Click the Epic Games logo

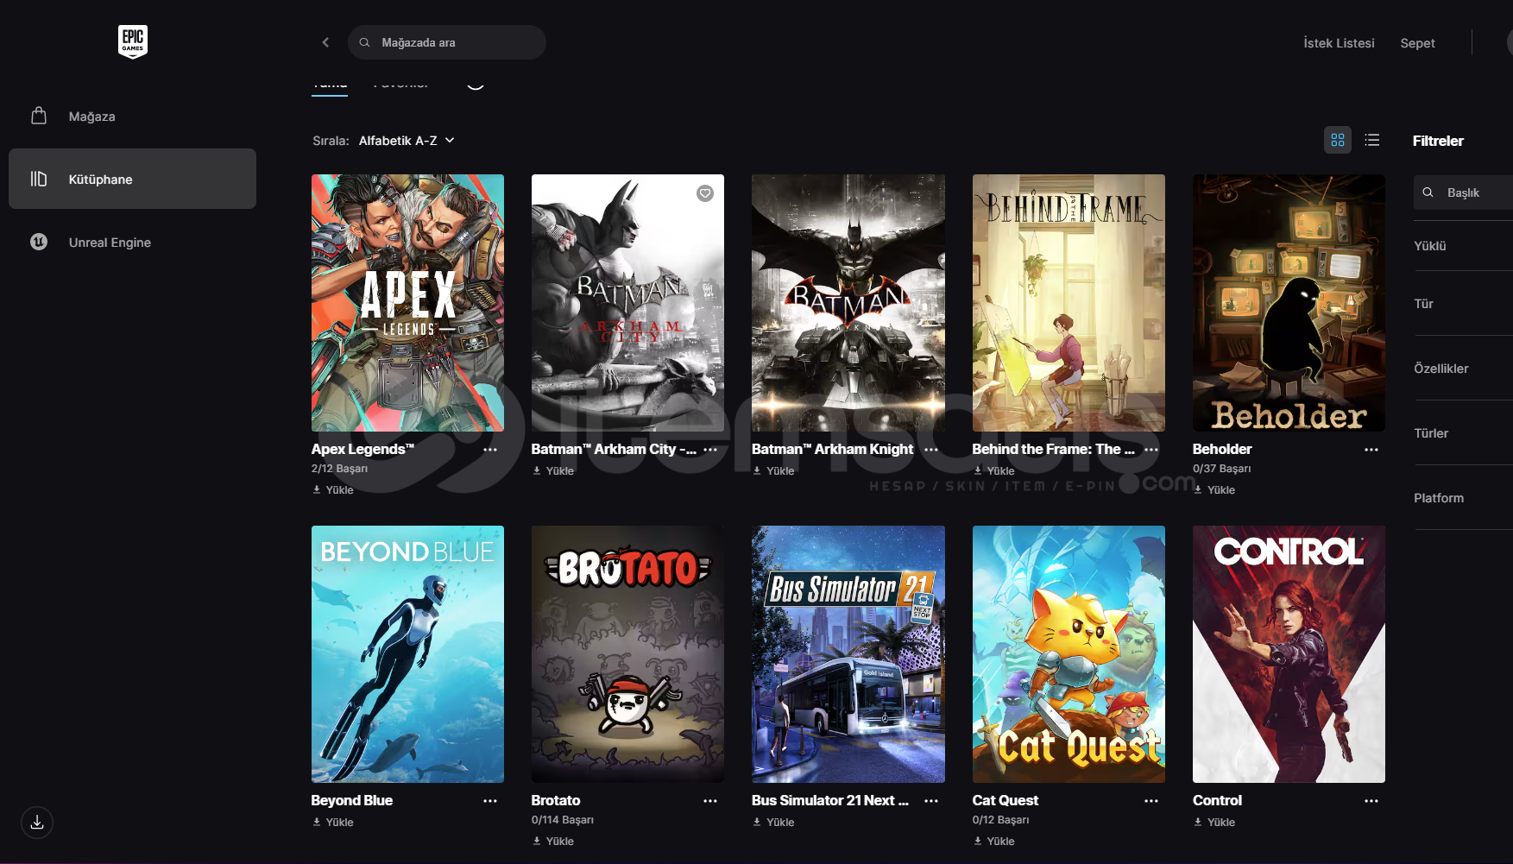tap(132, 41)
